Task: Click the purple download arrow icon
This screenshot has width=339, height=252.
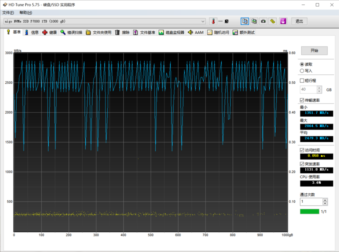Action: 283,21
